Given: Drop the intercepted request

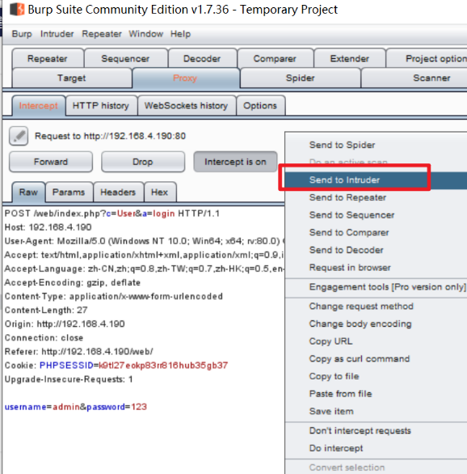Looking at the screenshot, I should [143, 162].
